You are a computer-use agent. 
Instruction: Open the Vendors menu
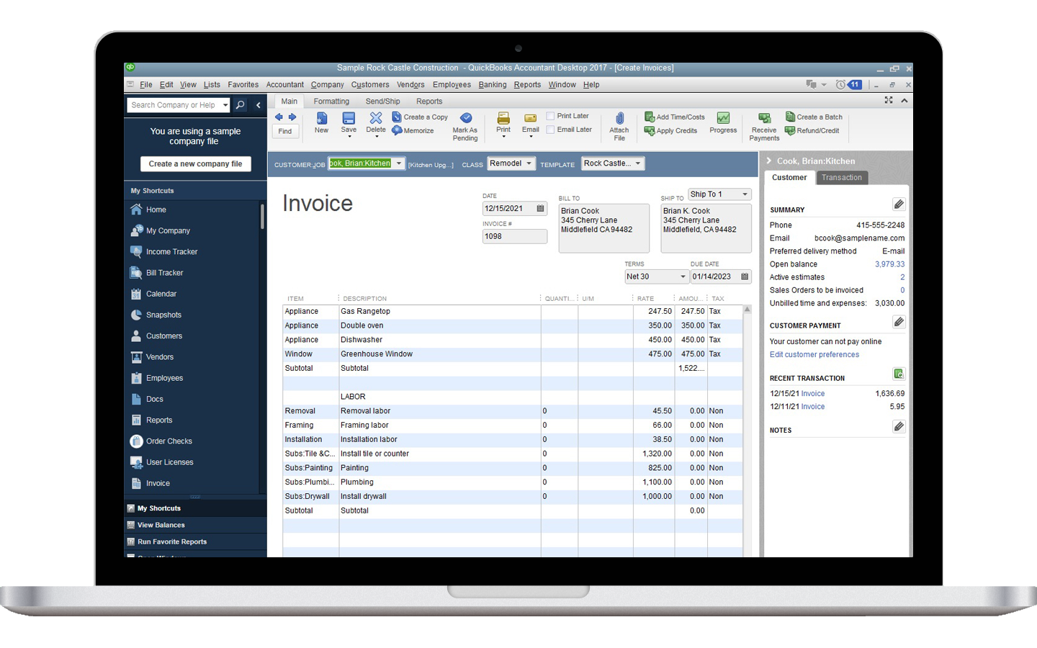pos(410,85)
